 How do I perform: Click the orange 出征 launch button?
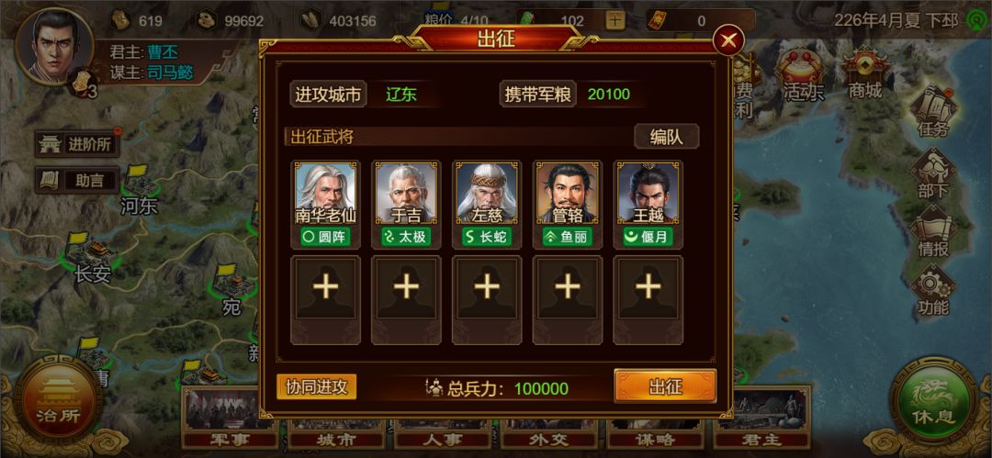click(665, 385)
